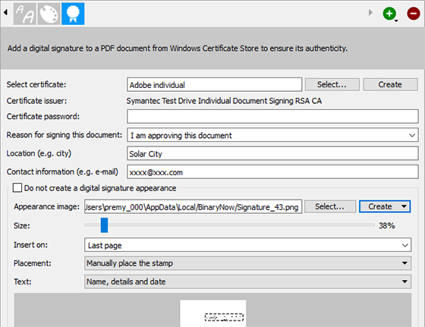Click the 'Add a digital signature' description text

pyautogui.click(x=178, y=49)
